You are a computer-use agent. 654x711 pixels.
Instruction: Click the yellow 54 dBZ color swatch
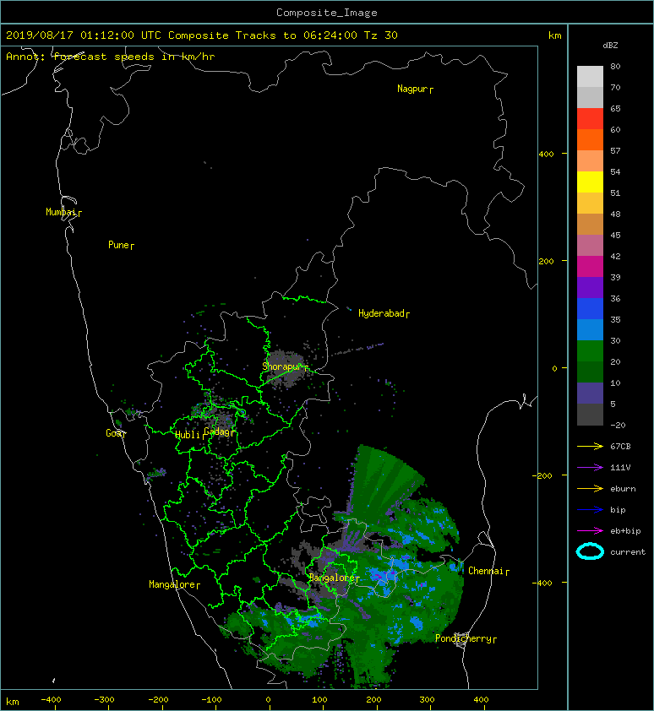pyautogui.click(x=590, y=182)
